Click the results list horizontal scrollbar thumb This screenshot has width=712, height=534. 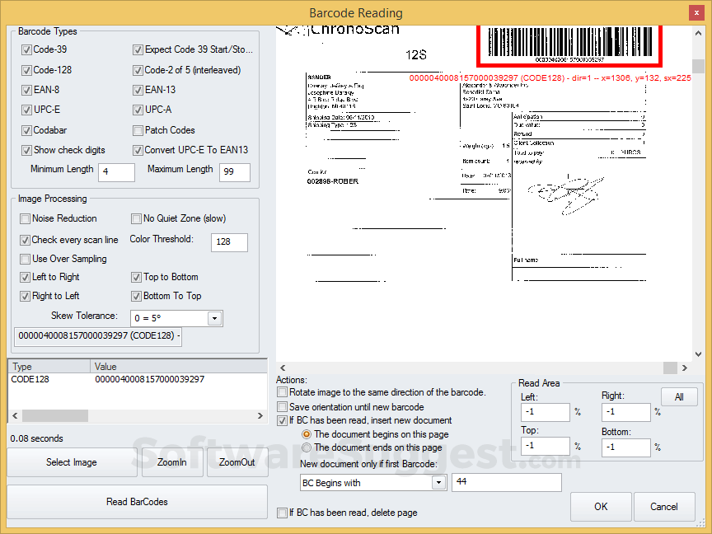(x=55, y=415)
